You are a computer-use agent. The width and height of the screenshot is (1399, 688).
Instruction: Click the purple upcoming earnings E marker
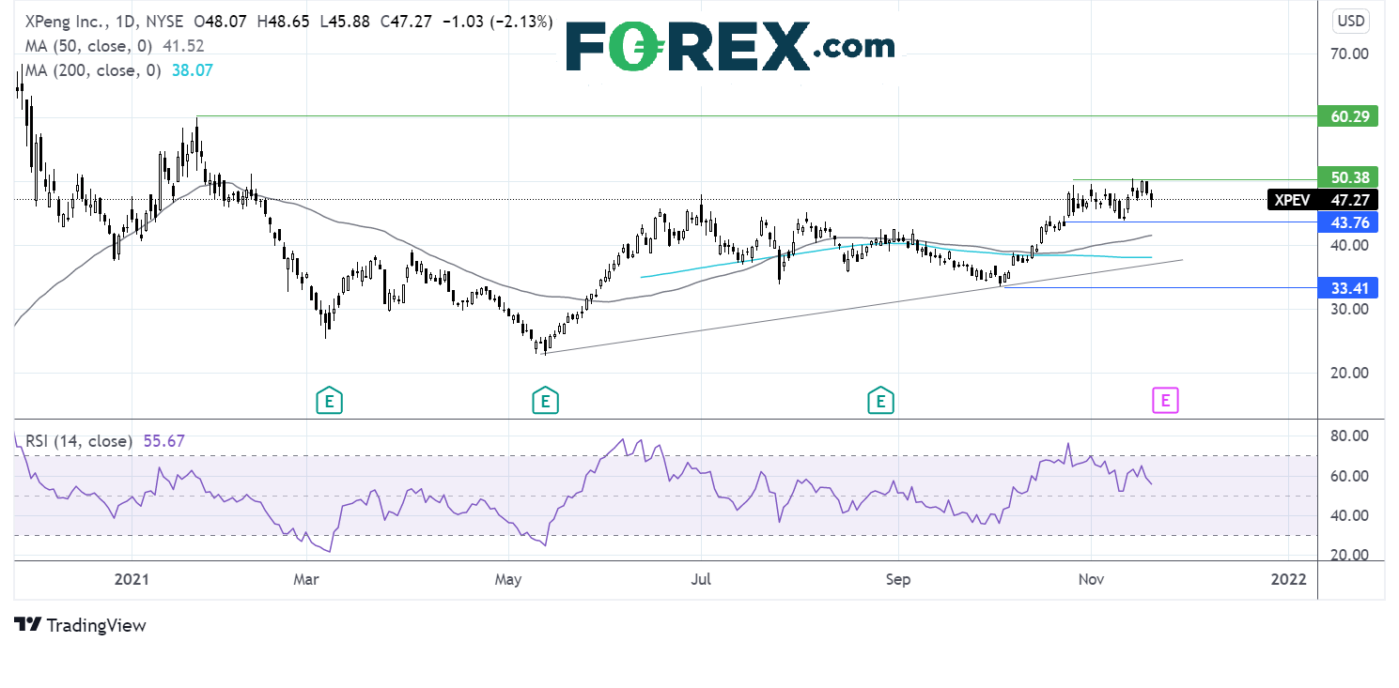click(1165, 401)
